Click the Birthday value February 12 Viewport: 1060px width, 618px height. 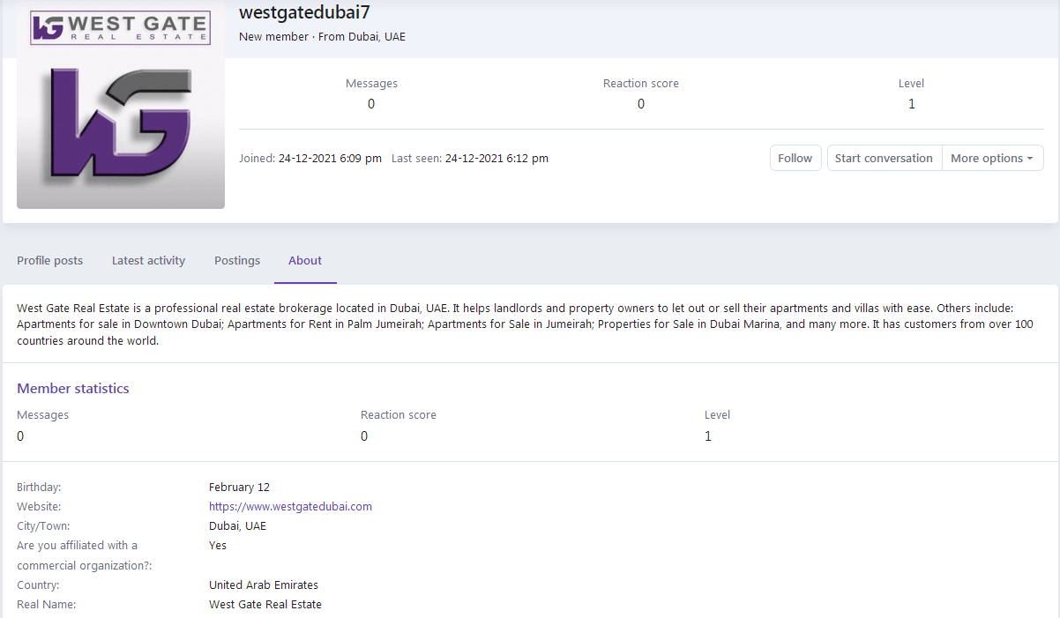(x=239, y=487)
